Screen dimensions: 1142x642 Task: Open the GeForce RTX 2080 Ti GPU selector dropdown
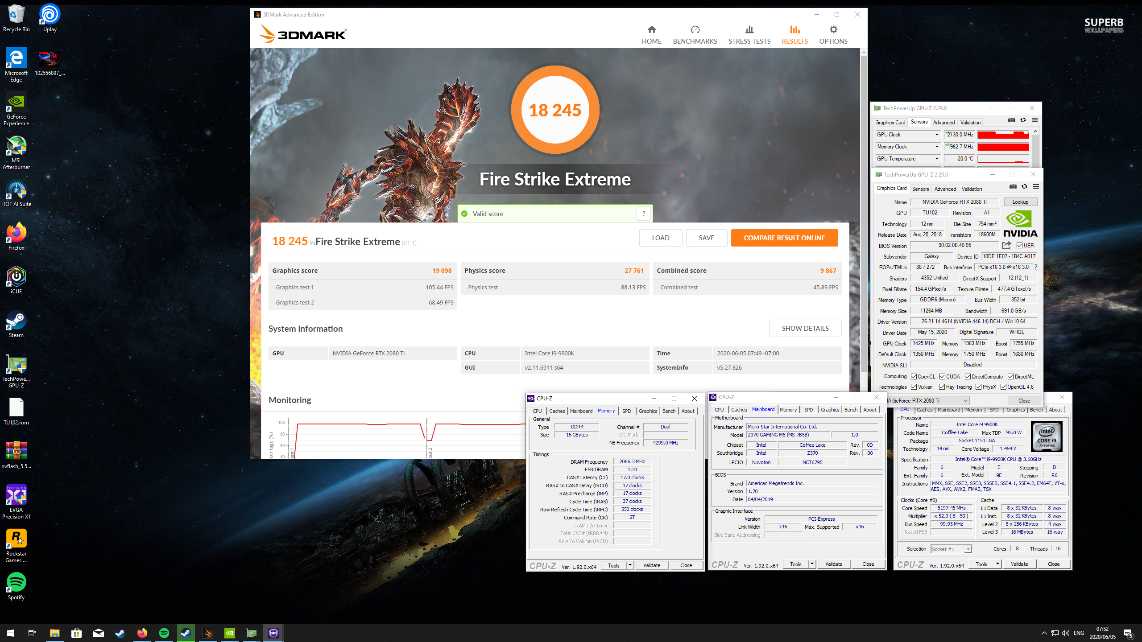(x=928, y=400)
